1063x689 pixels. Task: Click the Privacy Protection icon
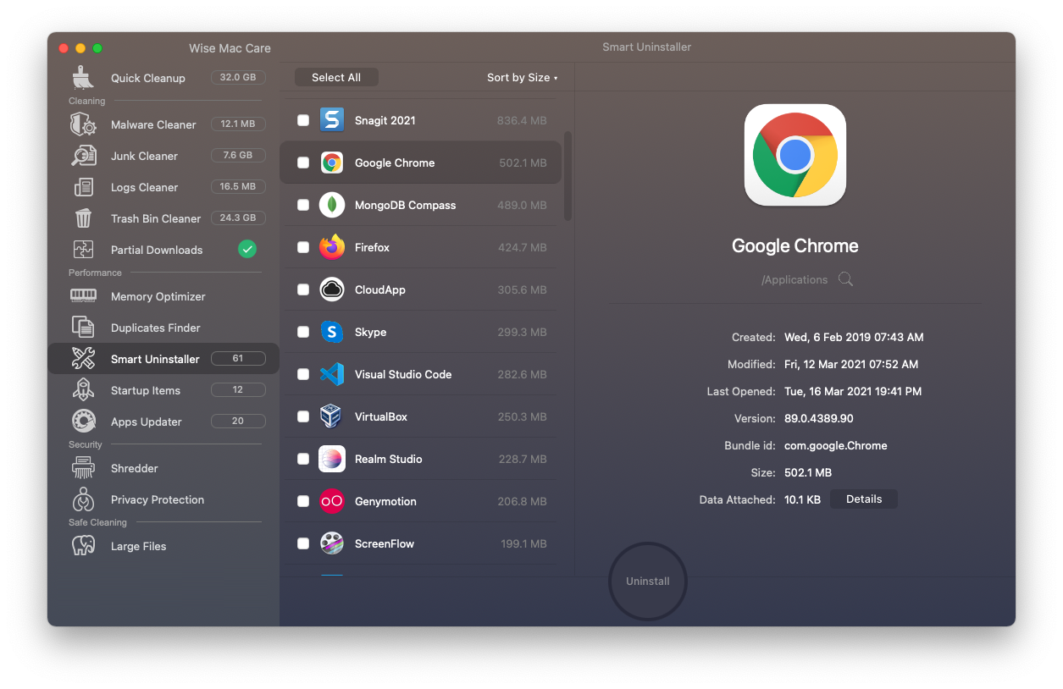click(83, 499)
